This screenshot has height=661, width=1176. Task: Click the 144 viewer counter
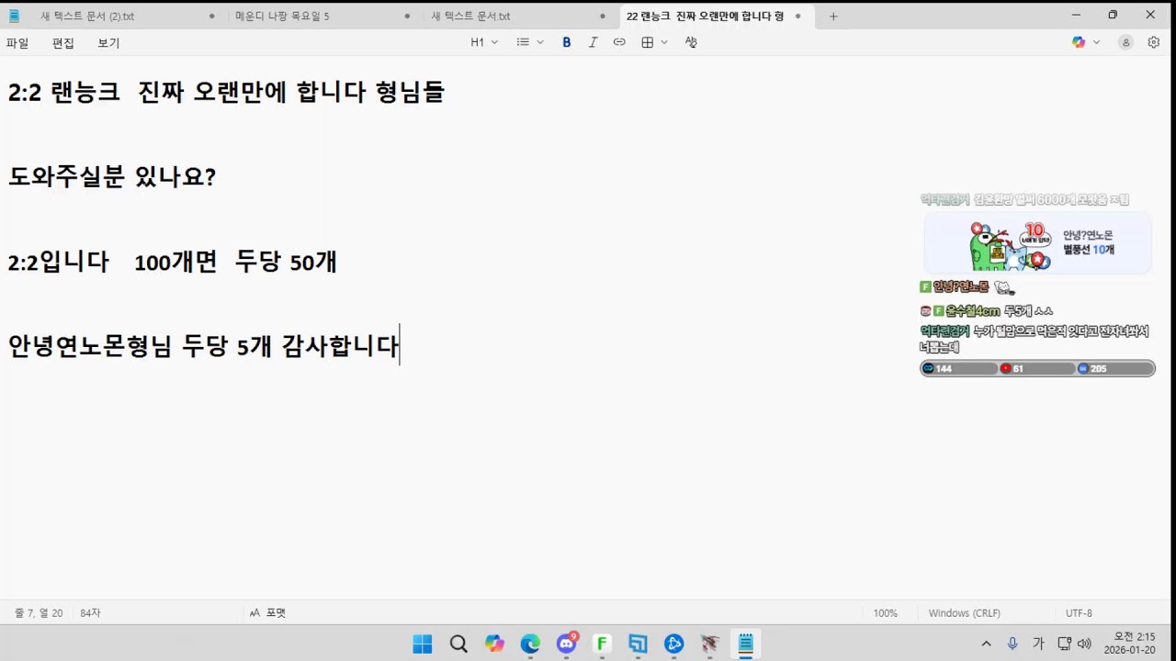click(959, 368)
